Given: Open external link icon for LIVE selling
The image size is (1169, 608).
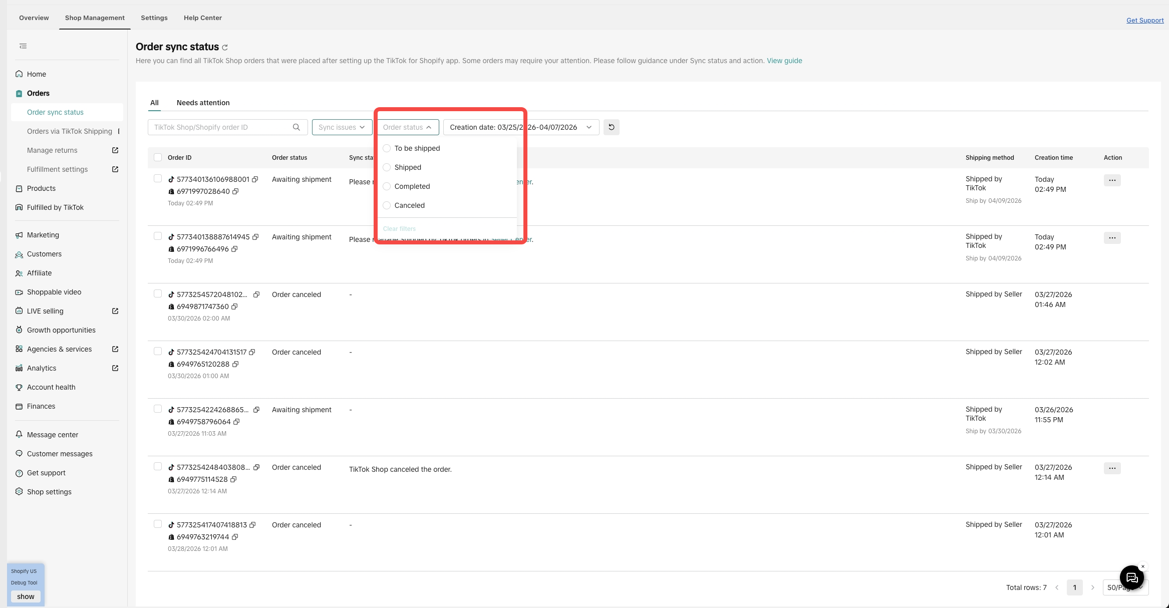Looking at the screenshot, I should pyautogui.click(x=115, y=311).
